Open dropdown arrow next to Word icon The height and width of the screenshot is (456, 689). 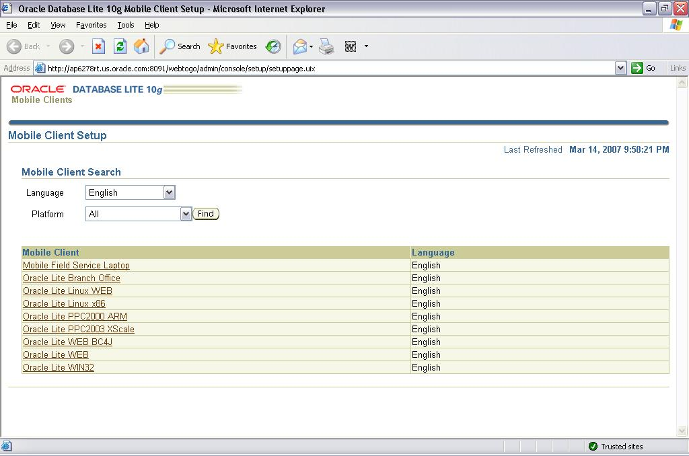pos(366,46)
